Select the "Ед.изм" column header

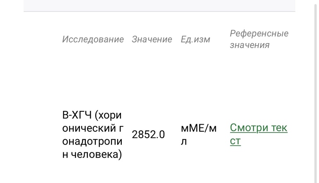pyautogui.click(x=195, y=39)
